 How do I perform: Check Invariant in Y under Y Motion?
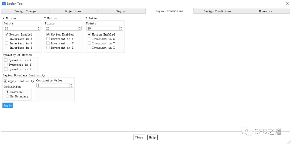48,43
